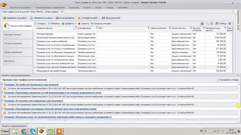The height and width of the screenshot is (135, 241).
Task: Click price cell 2 205 834,00
Action: (216, 37)
